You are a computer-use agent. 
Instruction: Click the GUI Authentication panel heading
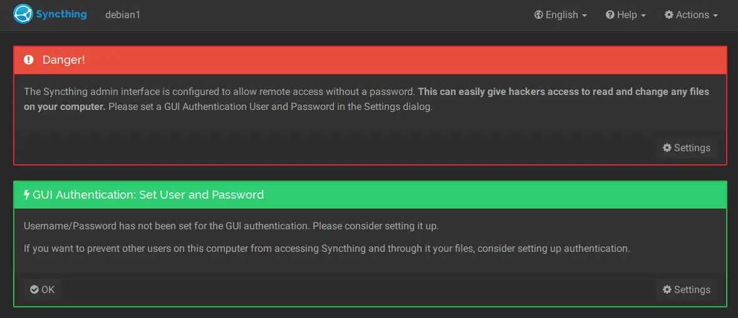(x=370, y=195)
